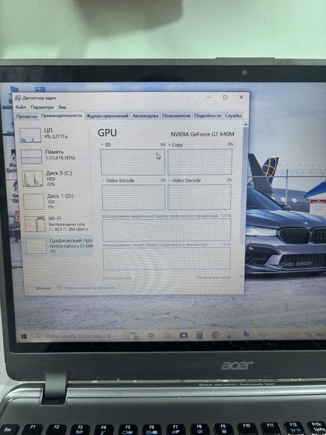Open the Video Encode graph dropdown

coord(103,181)
